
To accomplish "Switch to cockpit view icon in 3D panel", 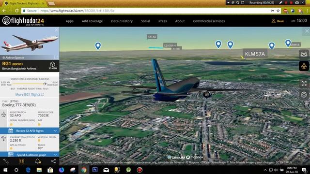I will coord(304,54).
